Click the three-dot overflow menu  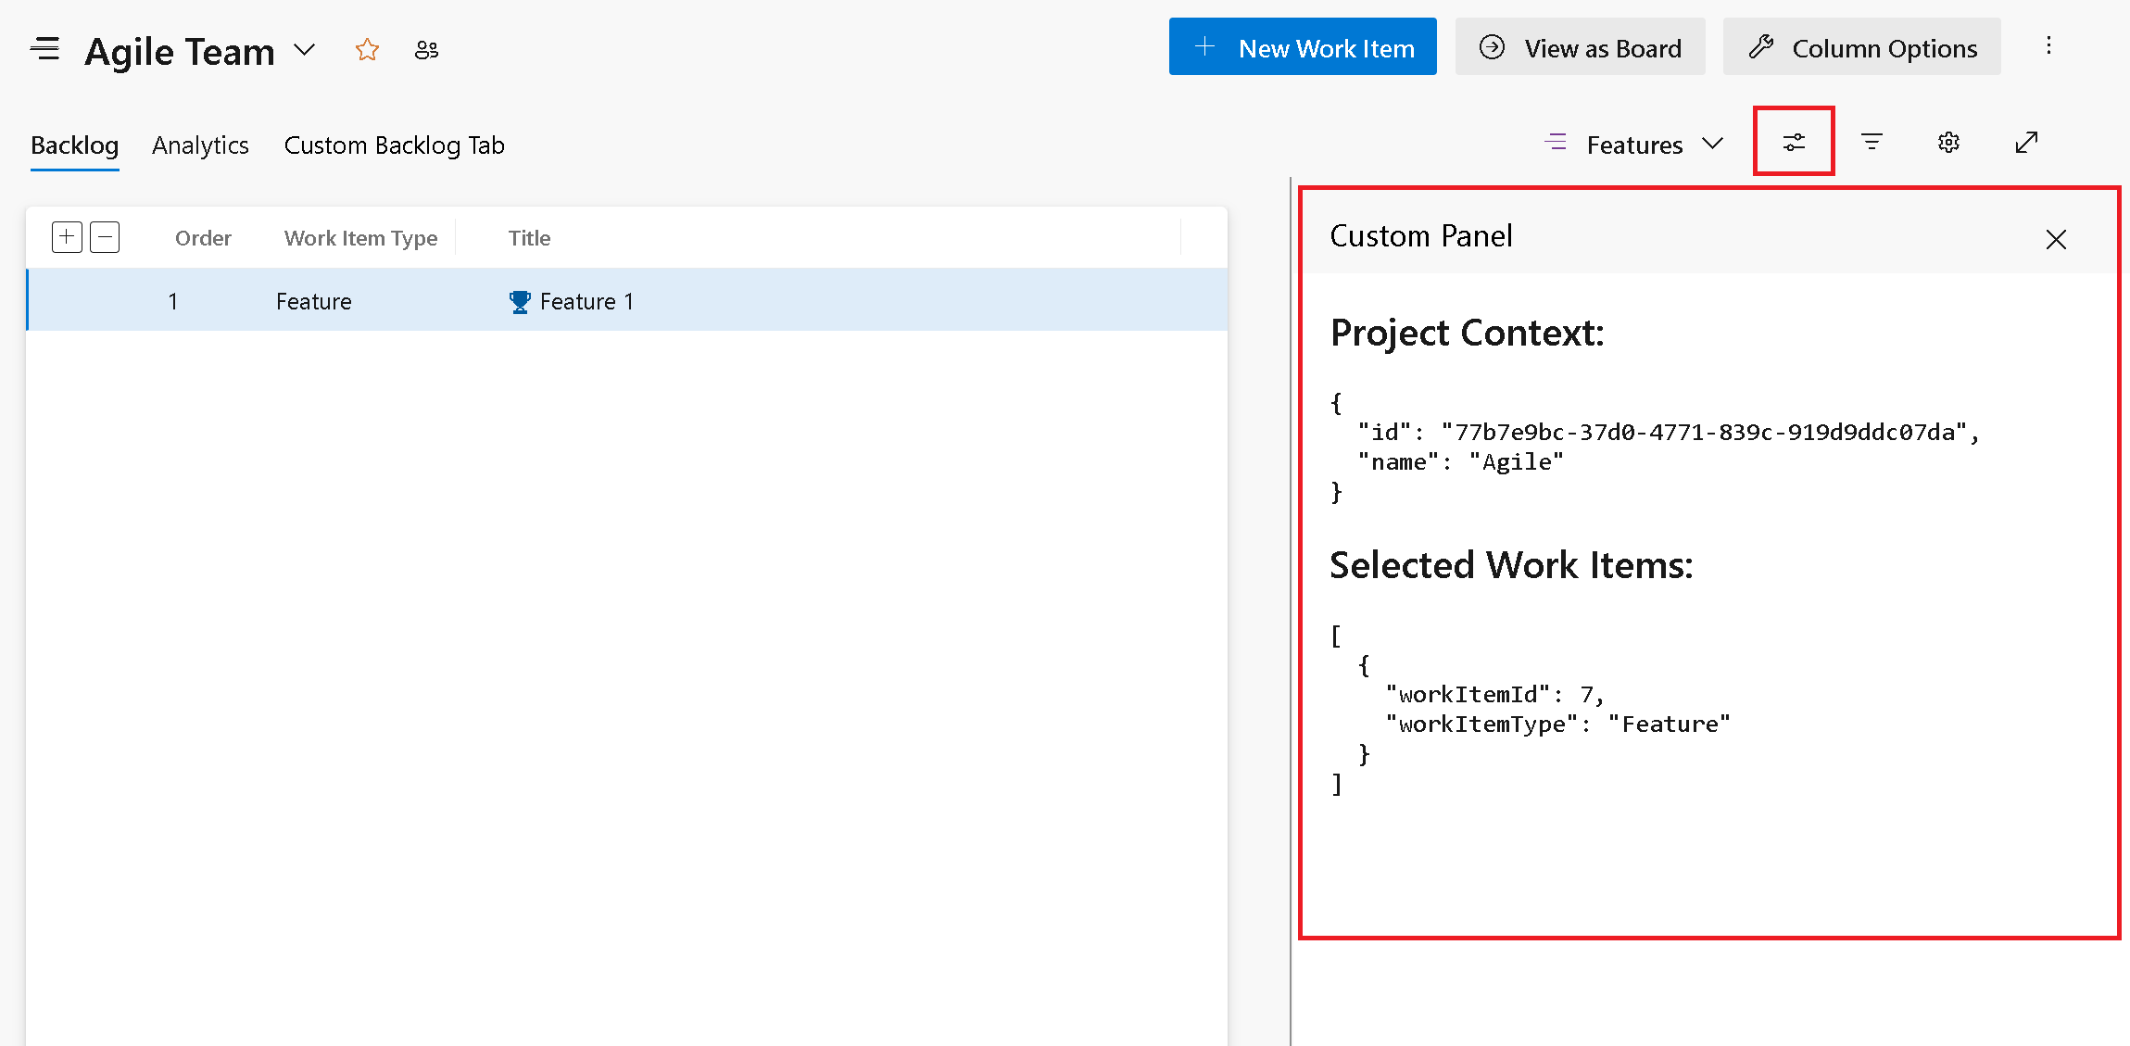pos(2048,47)
